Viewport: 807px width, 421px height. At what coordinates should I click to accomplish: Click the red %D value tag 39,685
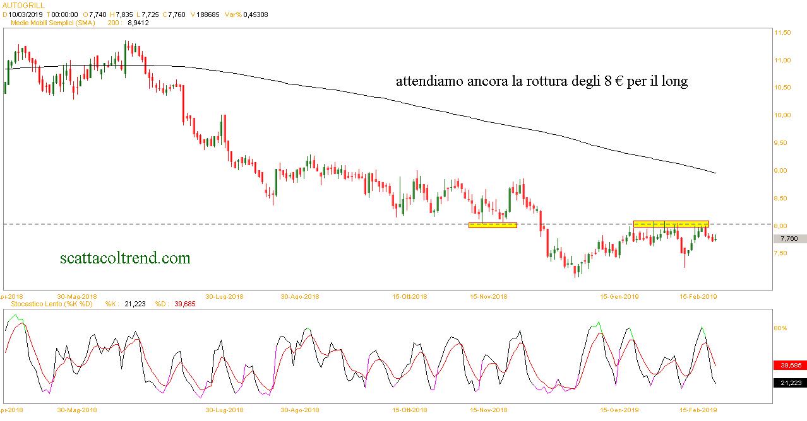point(789,365)
